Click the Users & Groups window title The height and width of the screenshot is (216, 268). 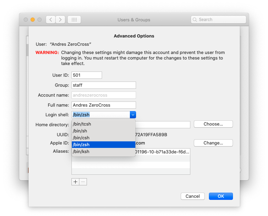pos(134,20)
